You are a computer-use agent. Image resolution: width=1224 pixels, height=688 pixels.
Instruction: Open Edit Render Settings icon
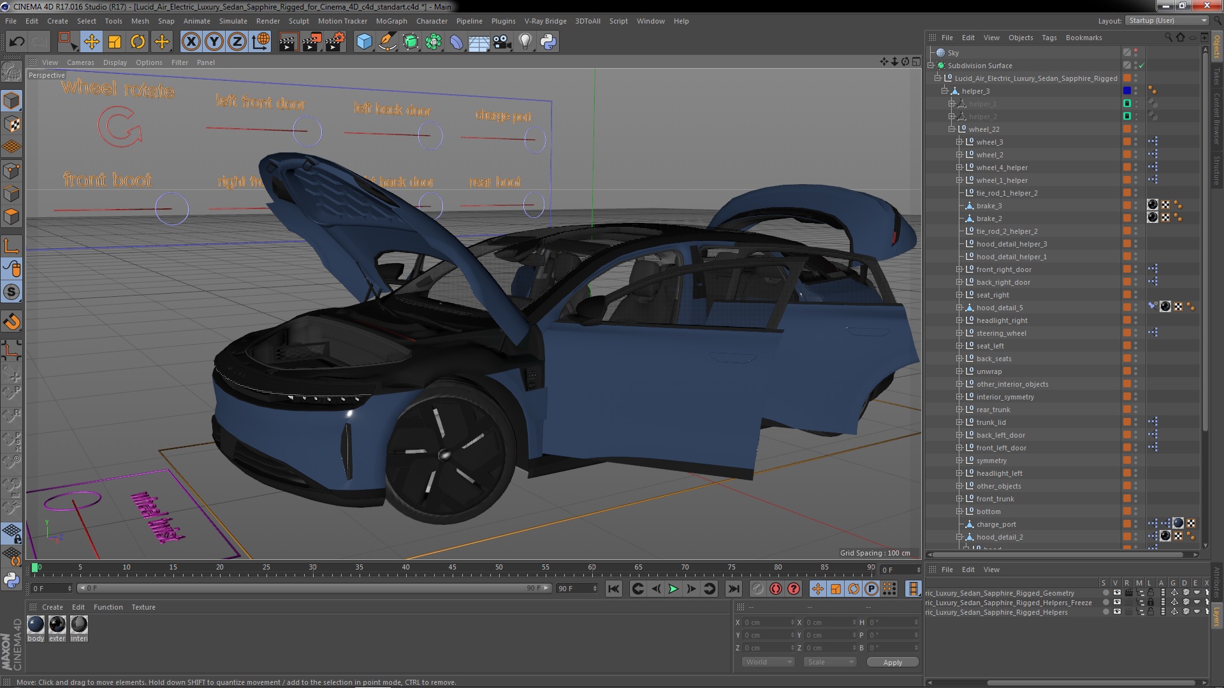[335, 42]
